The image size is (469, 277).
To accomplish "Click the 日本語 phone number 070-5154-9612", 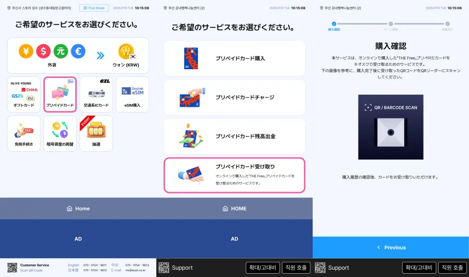I will (95, 270).
